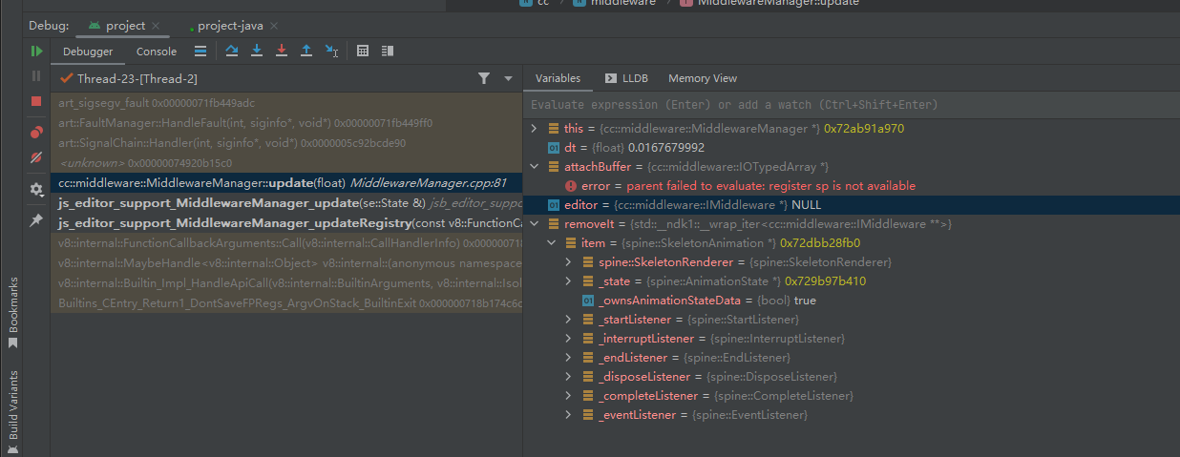Select the v8::internal::MaybeHandle stack frame
This screenshot has height=457, width=1180.
(x=287, y=262)
